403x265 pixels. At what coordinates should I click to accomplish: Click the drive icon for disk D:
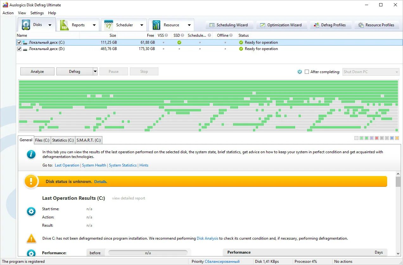click(25, 49)
